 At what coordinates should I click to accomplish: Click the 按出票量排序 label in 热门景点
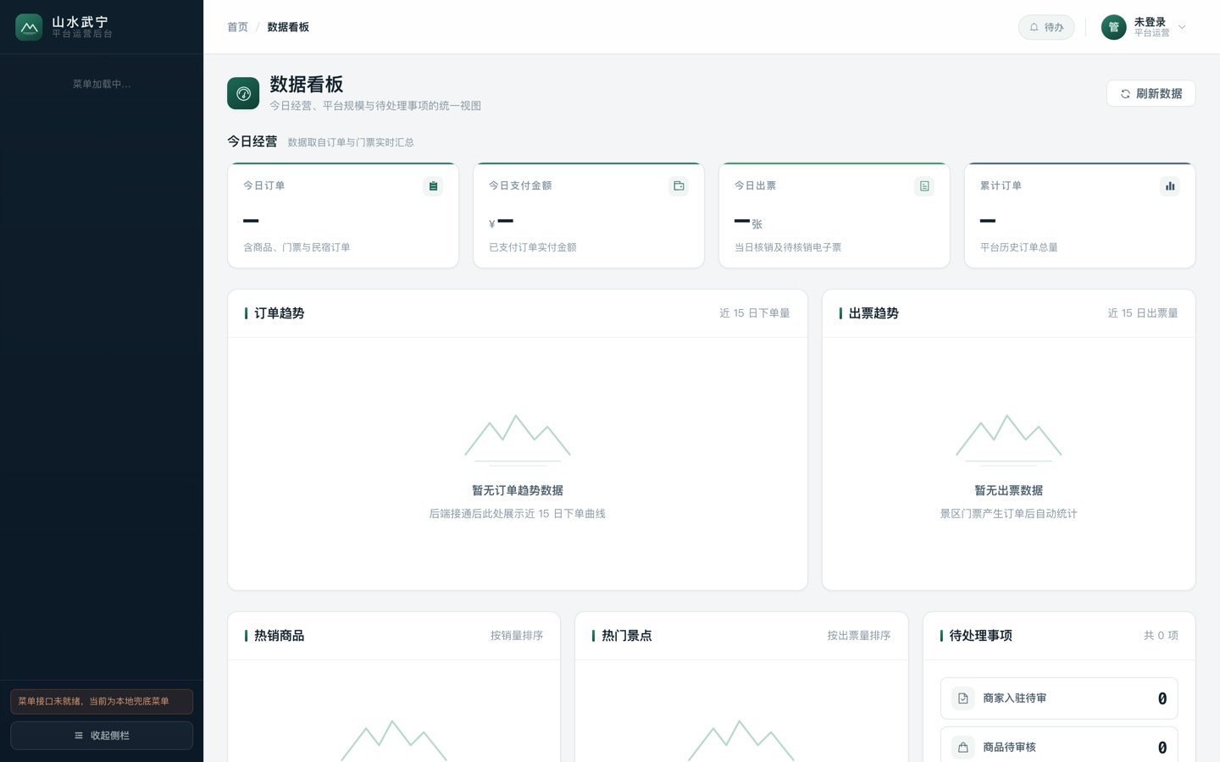pos(859,636)
